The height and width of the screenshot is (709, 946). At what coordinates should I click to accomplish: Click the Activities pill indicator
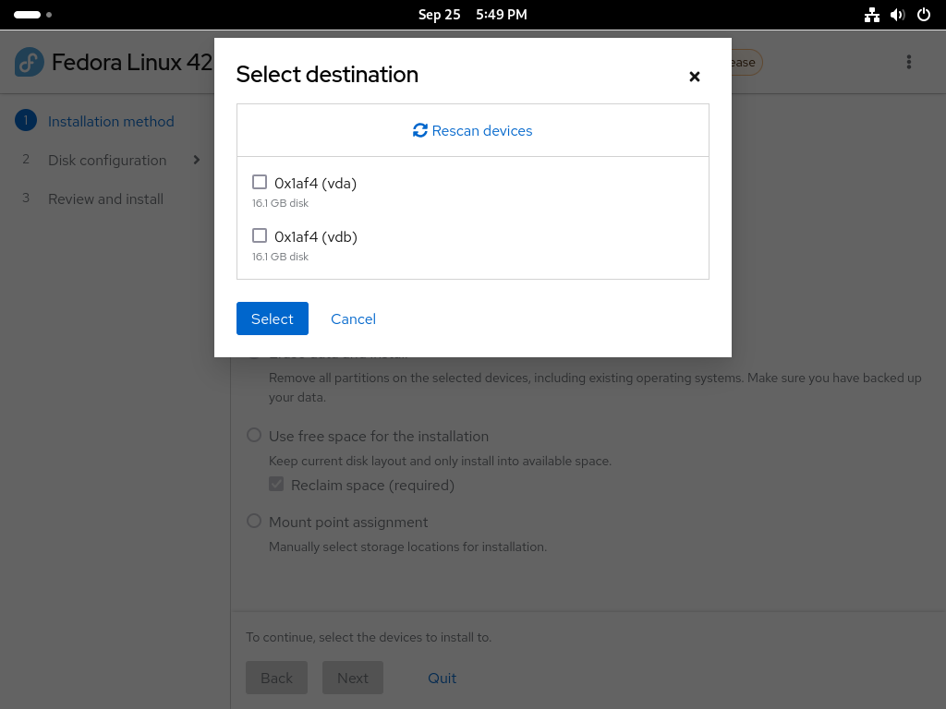coord(27,15)
